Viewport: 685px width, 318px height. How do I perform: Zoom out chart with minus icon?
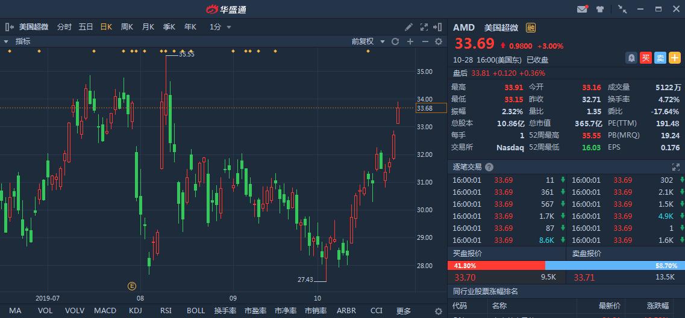coord(425,41)
